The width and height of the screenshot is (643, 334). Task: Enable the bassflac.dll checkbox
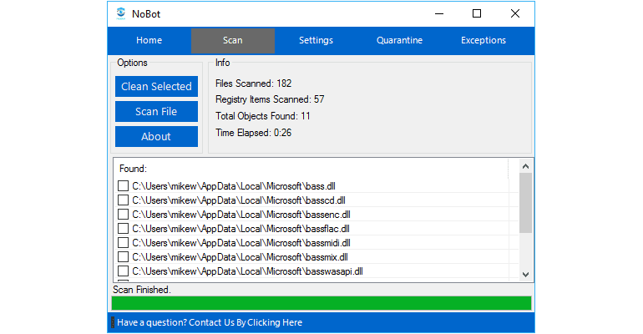pyautogui.click(x=123, y=229)
